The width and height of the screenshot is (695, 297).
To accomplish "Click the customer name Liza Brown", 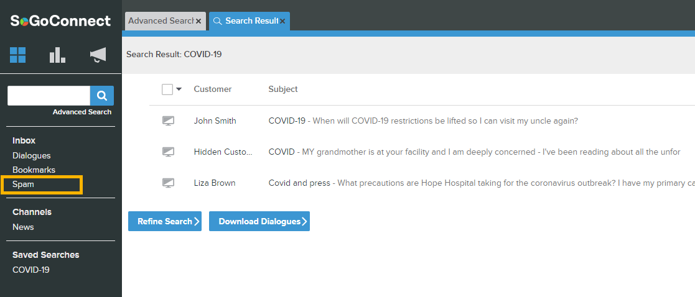I will (215, 183).
